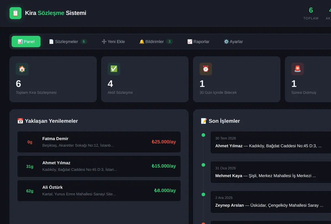Image resolution: width=331 pixels, height=224 pixels.
Task: Click the house icon on Toplam card
Action: (x=22, y=69)
